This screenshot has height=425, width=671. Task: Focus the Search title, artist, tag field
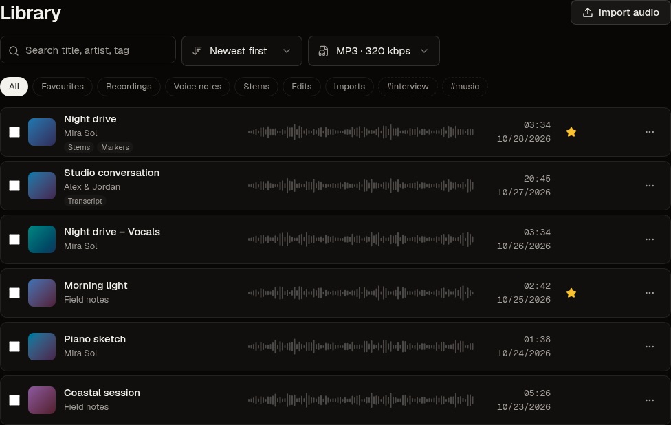click(x=88, y=50)
